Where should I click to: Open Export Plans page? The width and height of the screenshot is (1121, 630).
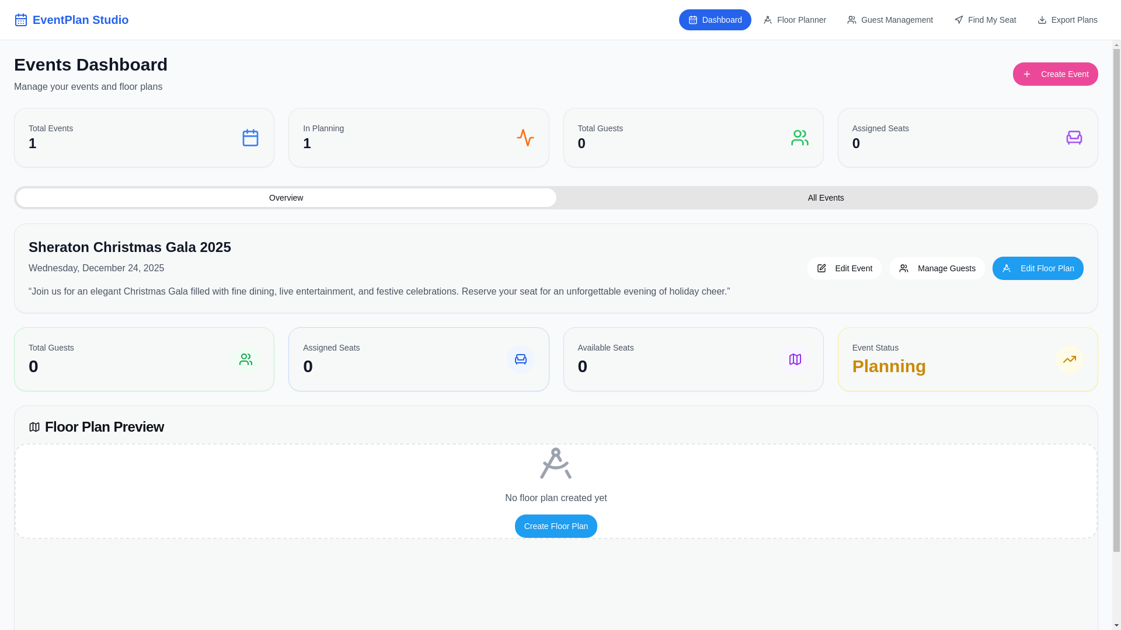click(1067, 20)
